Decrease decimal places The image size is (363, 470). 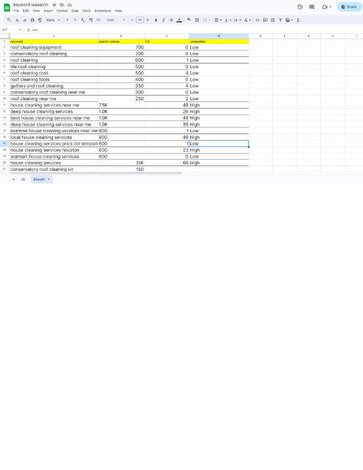82,20
